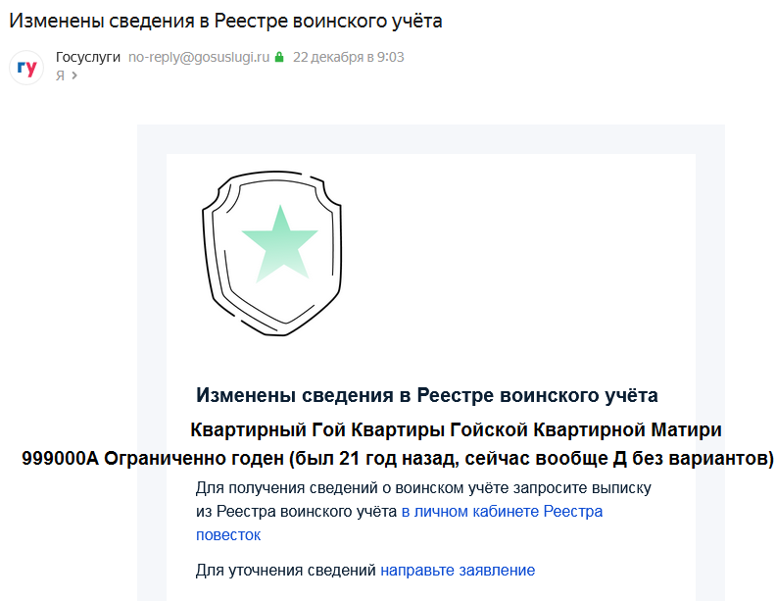Click the green star inside the shield
Image resolution: width=776 pixels, height=601 pixels.
pyautogui.click(x=279, y=240)
